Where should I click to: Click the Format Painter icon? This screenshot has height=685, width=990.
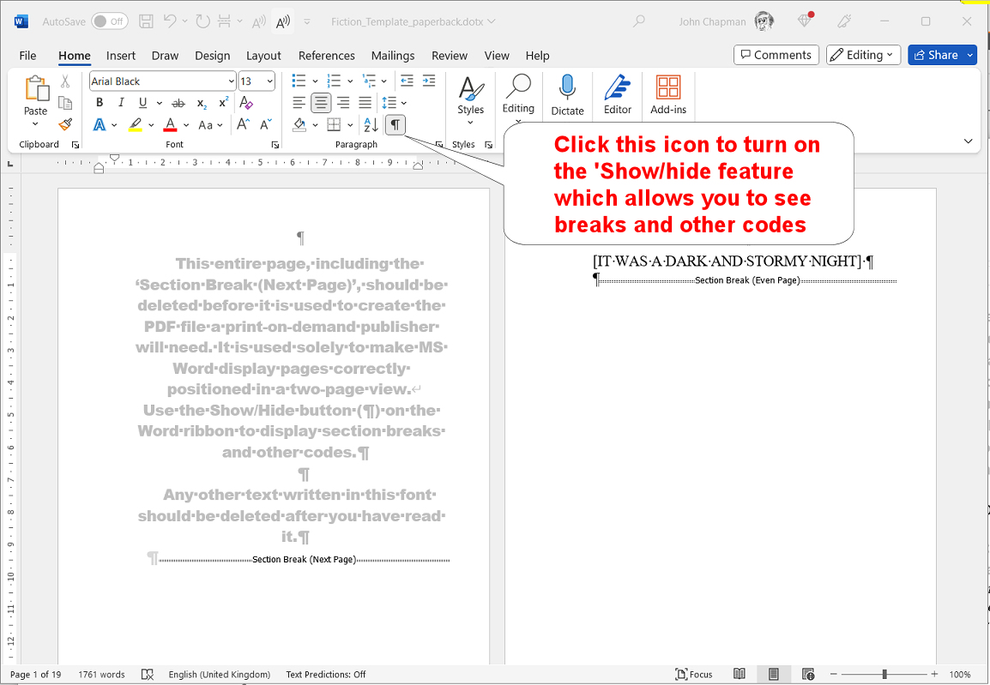click(65, 124)
